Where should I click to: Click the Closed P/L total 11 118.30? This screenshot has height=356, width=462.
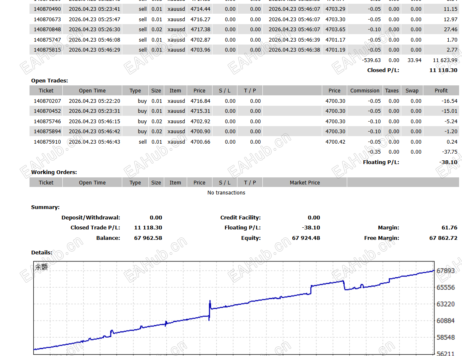[x=443, y=70]
